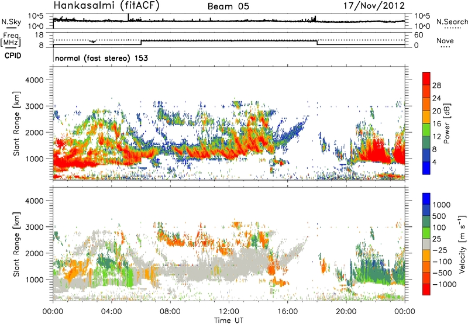
Task: Click the '4' label on the Power colorbar
Action: [434, 162]
